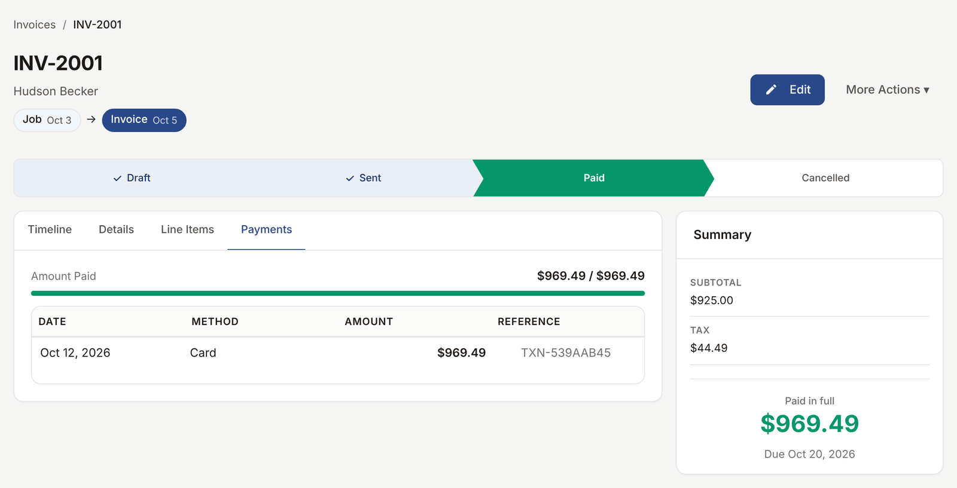The image size is (957, 488).
Task: Click the METHOD column header
Action: pyautogui.click(x=215, y=321)
